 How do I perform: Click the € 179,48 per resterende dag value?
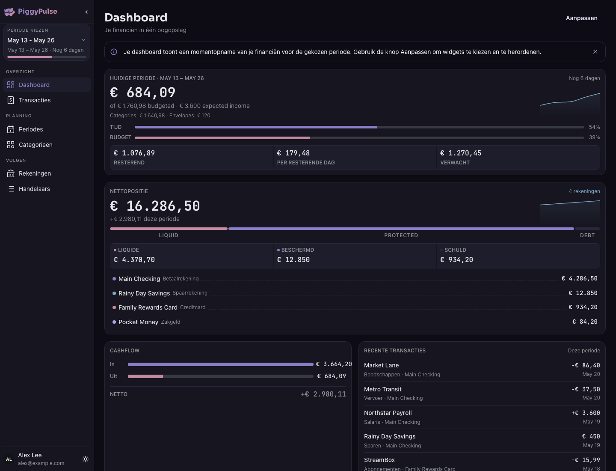tap(293, 153)
